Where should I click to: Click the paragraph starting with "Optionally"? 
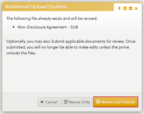(x=71, y=47)
